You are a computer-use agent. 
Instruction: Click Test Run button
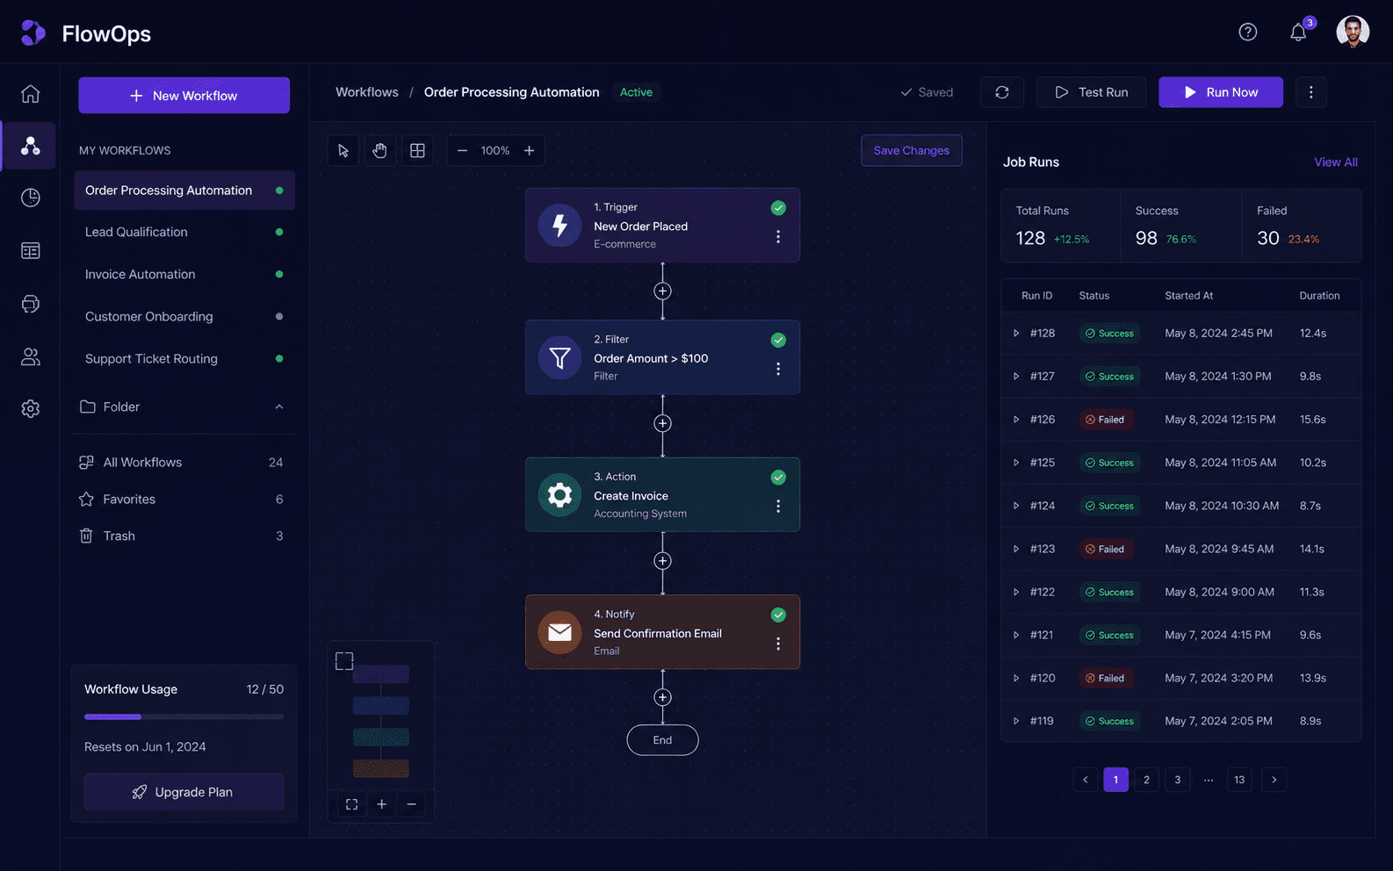[1091, 92]
